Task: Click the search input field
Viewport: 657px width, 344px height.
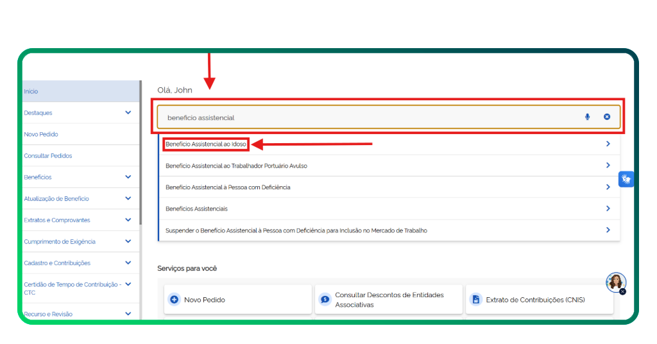Action: point(366,117)
